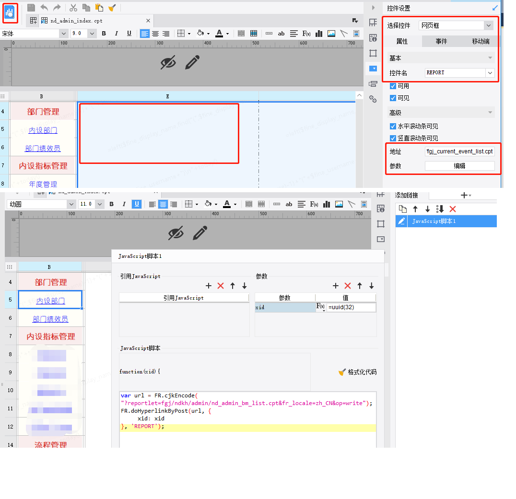The width and height of the screenshot is (516, 499).
Task: Toggle the 可见 checkbox
Action: (x=393, y=98)
